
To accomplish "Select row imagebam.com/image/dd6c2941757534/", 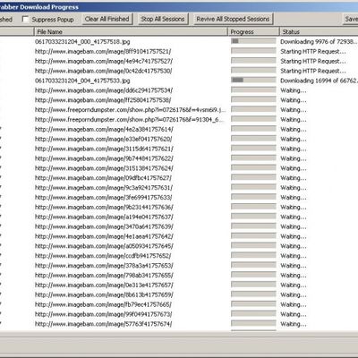I will (x=104, y=90).
